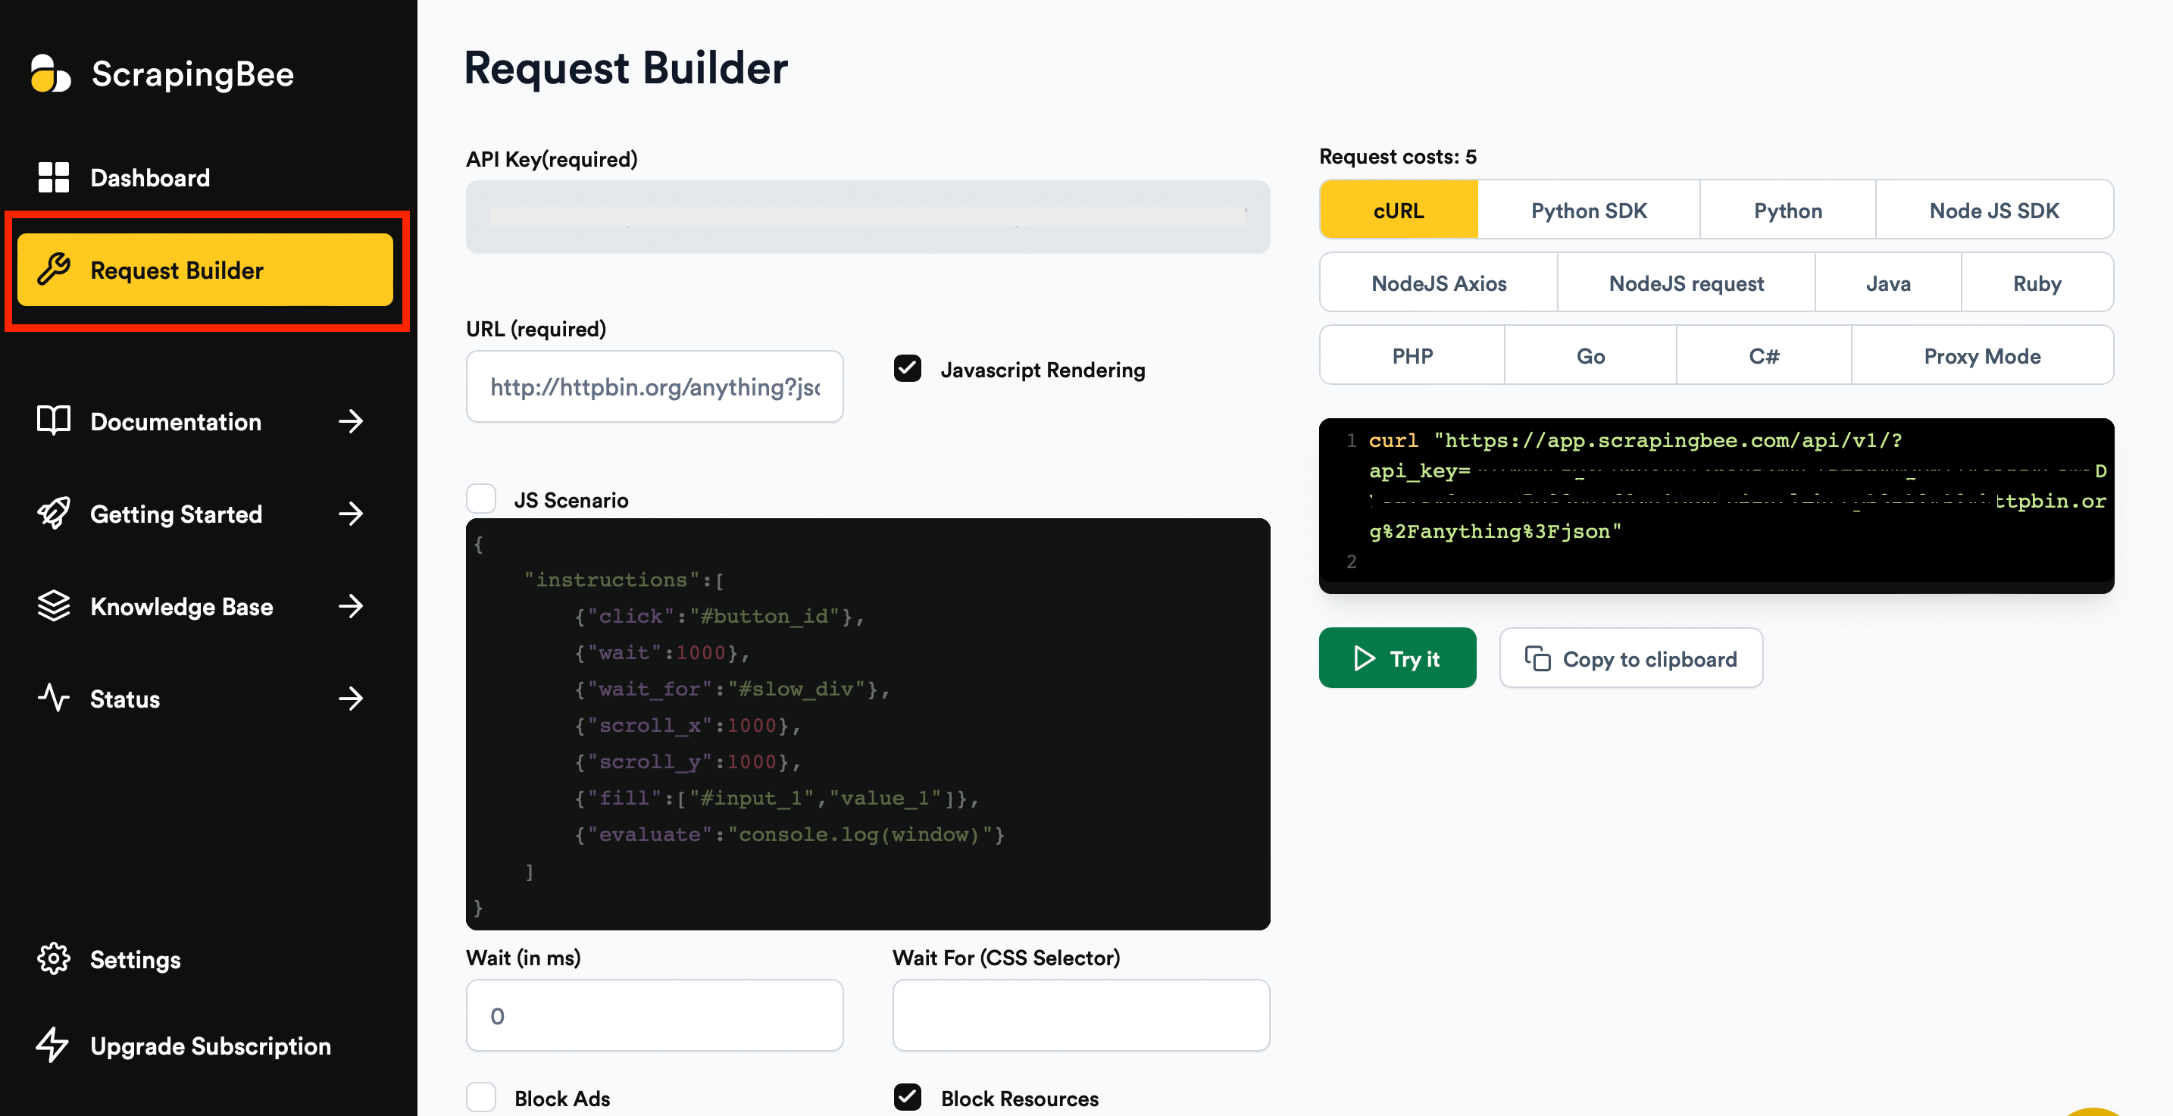
Task: Expand the Documentation section arrow
Action: tap(351, 422)
